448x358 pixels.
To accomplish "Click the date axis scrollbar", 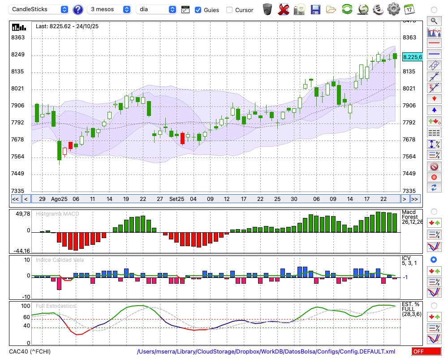I will pos(216,199).
